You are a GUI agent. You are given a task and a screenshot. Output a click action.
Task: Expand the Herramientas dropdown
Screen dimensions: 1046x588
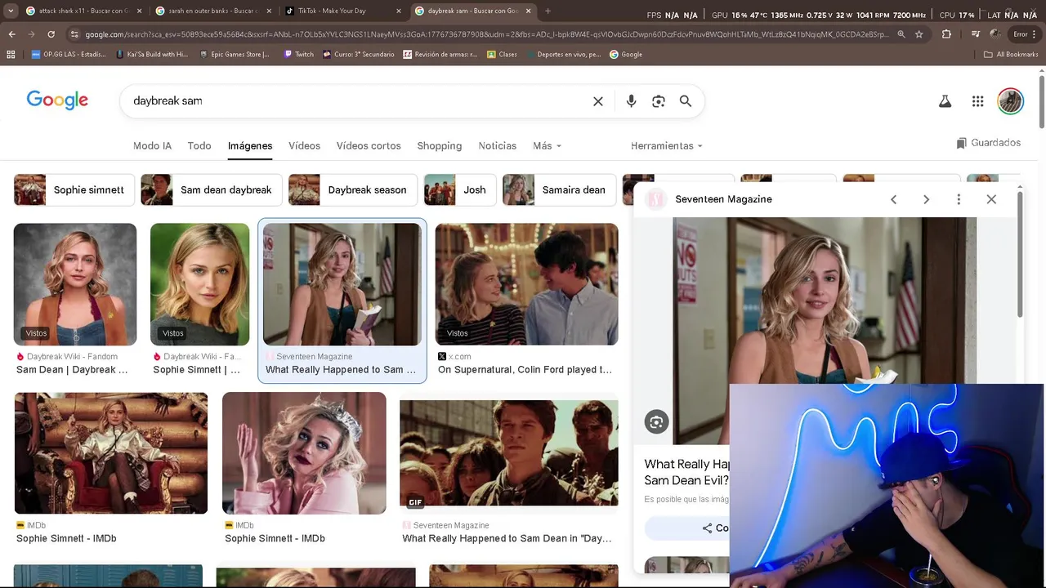[667, 145]
